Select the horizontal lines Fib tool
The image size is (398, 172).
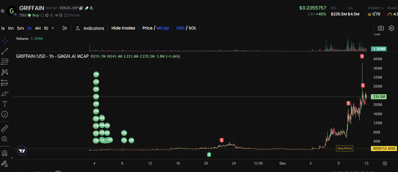(5, 62)
